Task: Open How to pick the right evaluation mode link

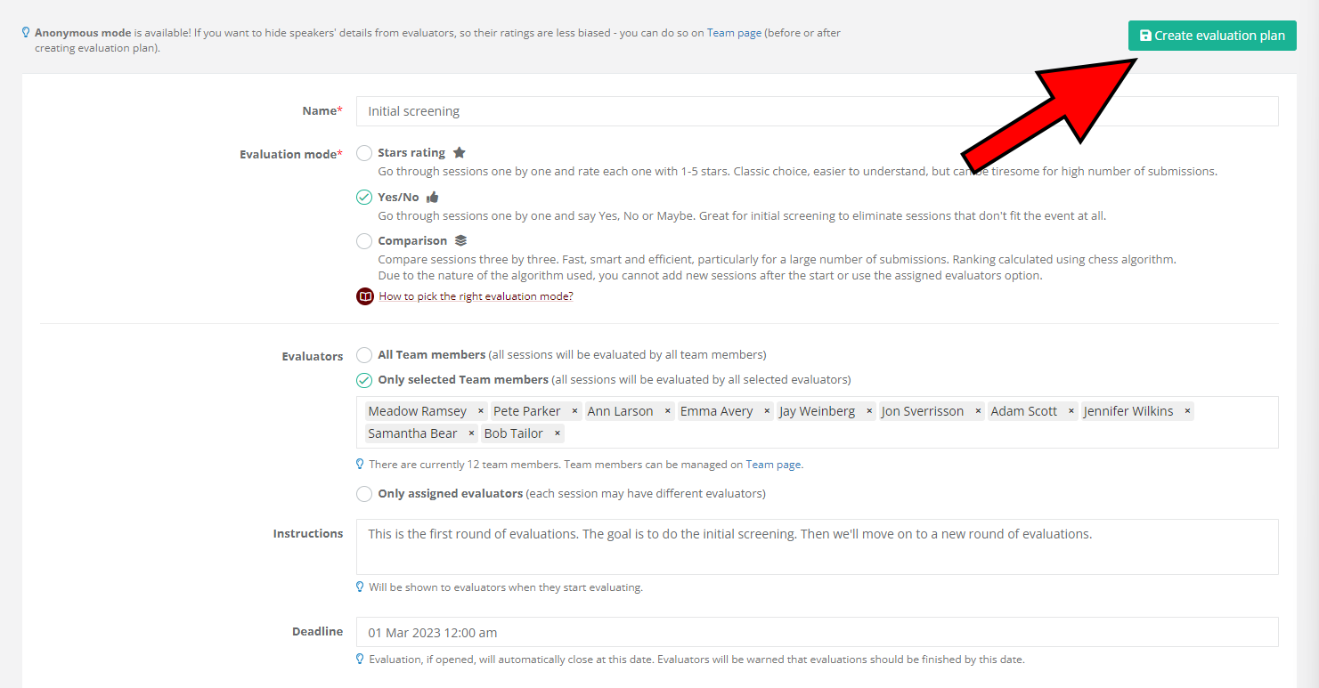Action: pyautogui.click(x=476, y=296)
